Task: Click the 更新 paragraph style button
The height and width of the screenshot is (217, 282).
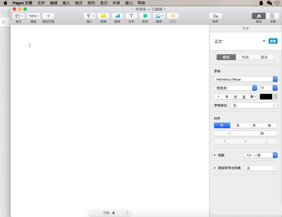Action: click(x=273, y=41)
